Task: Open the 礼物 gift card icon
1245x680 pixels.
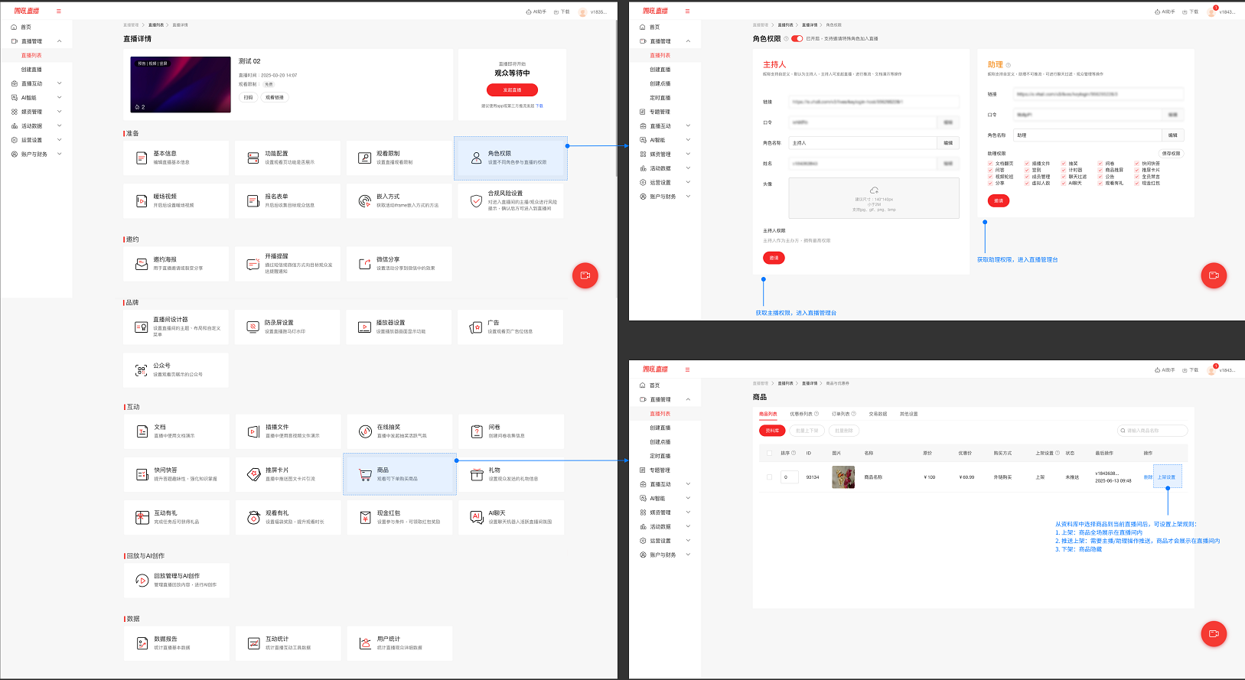Action: pyautogui.click(x=476, y=474)
